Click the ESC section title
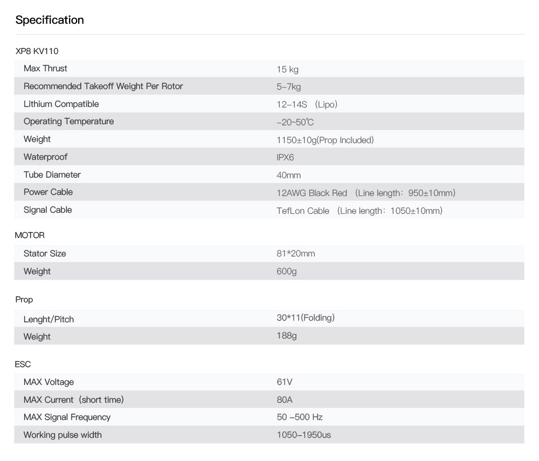Screen dimensions: 539x461 [23, 364]
